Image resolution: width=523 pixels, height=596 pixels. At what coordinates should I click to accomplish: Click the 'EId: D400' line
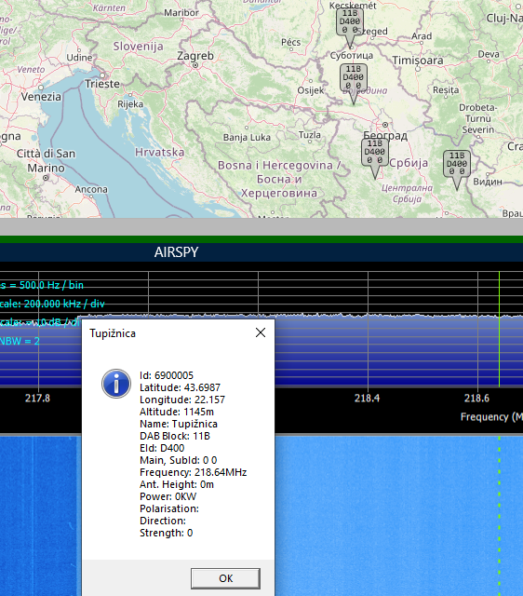162,448
